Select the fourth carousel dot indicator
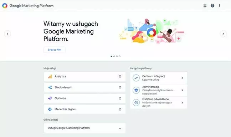Viewport: 231px width, 137px height. pyautogui.click(x=120, y=56)
